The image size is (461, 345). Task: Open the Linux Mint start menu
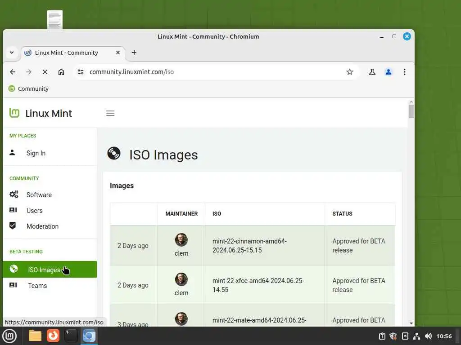pos(9,336)
